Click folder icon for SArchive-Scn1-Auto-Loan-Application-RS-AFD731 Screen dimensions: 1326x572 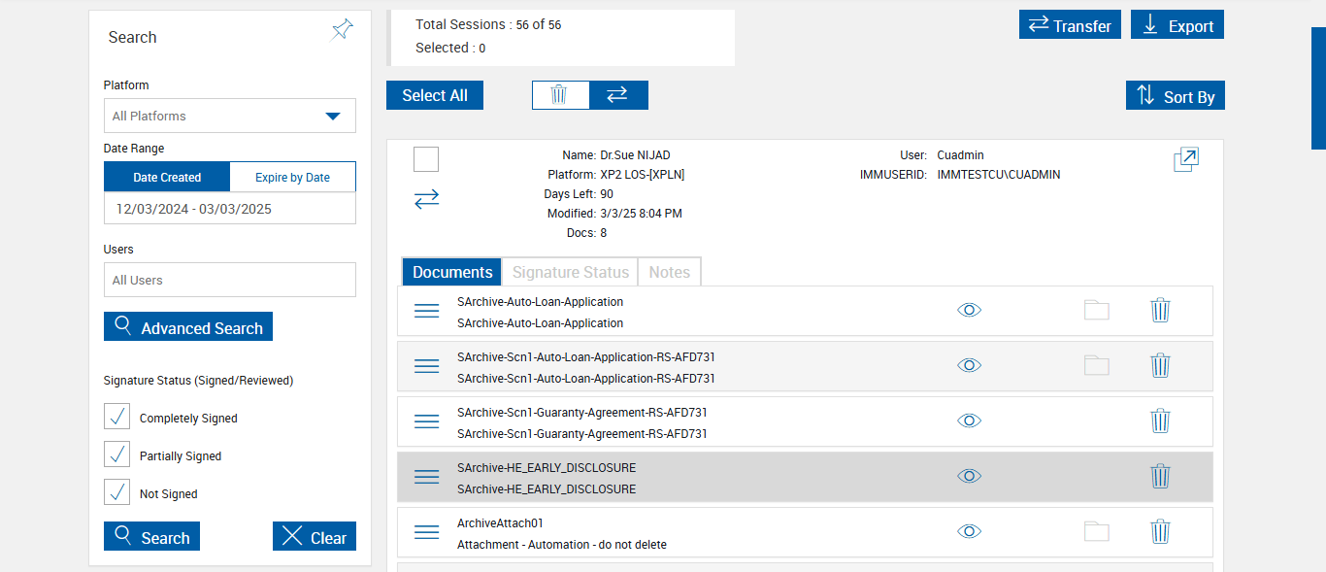1096,365
